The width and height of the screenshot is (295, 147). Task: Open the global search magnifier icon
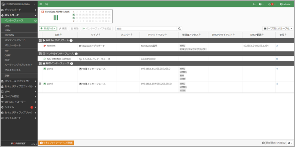coord(47,4)
